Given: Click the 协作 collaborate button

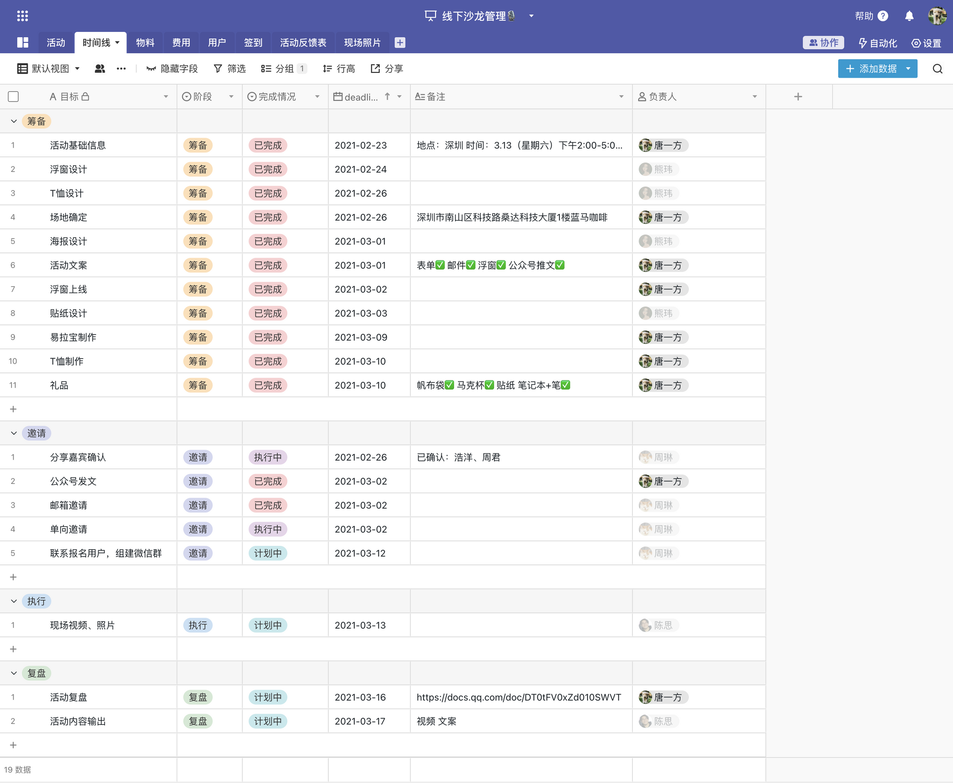Looking at the screenshot, I should tap(823, 42).
